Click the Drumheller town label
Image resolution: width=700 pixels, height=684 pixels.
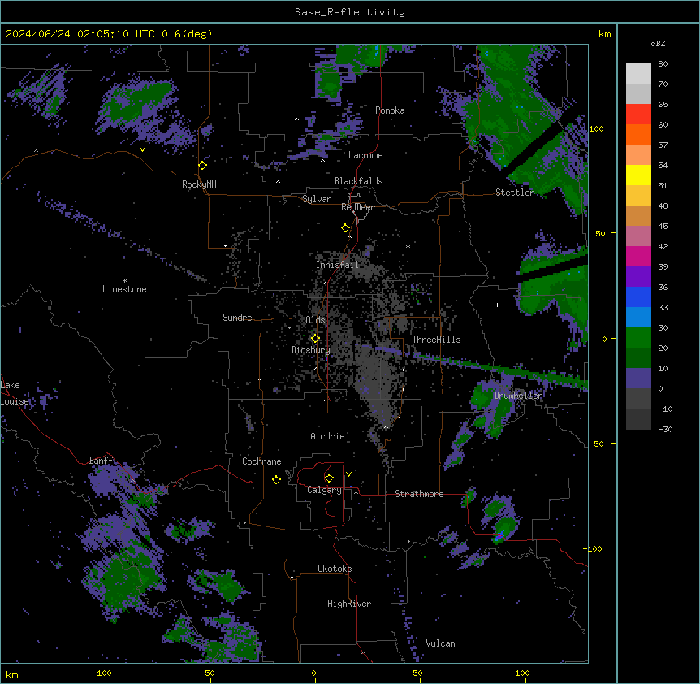coord(518,396)
